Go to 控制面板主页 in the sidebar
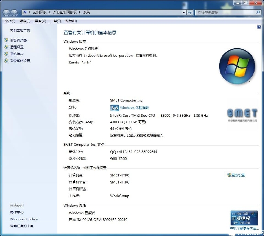264x236 pixels. 20,31
